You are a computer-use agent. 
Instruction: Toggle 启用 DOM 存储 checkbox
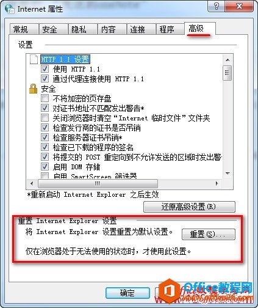click(x=45, y=167)
